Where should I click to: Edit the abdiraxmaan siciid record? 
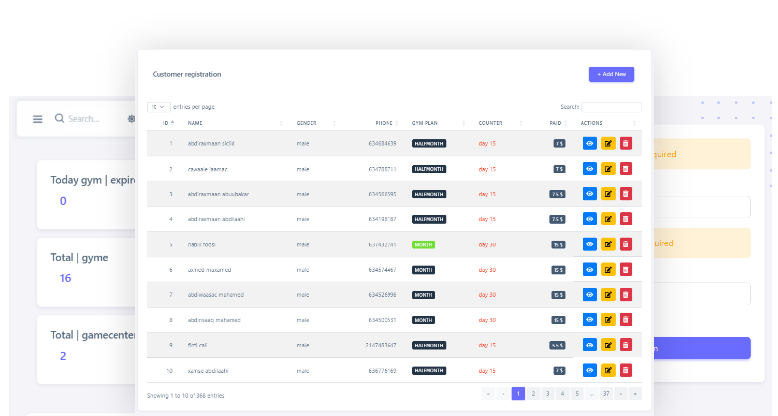tap(608, 143)
